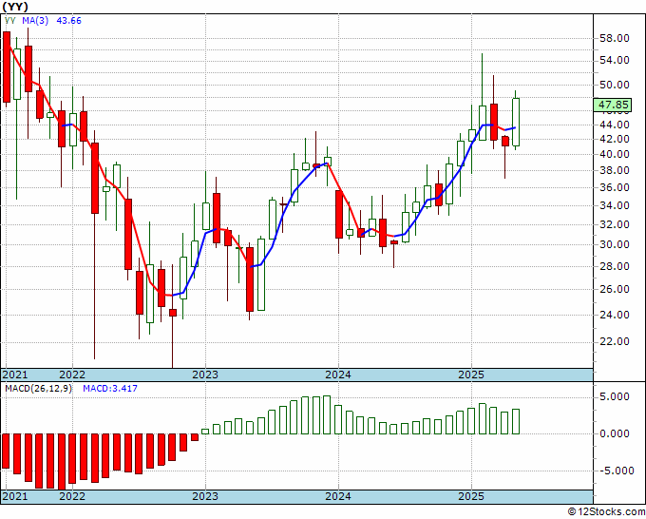Click 2024 on the MACD timeline

(x=338, y=496)
